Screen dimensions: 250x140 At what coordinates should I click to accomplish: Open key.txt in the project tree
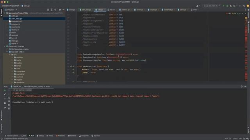14,38
